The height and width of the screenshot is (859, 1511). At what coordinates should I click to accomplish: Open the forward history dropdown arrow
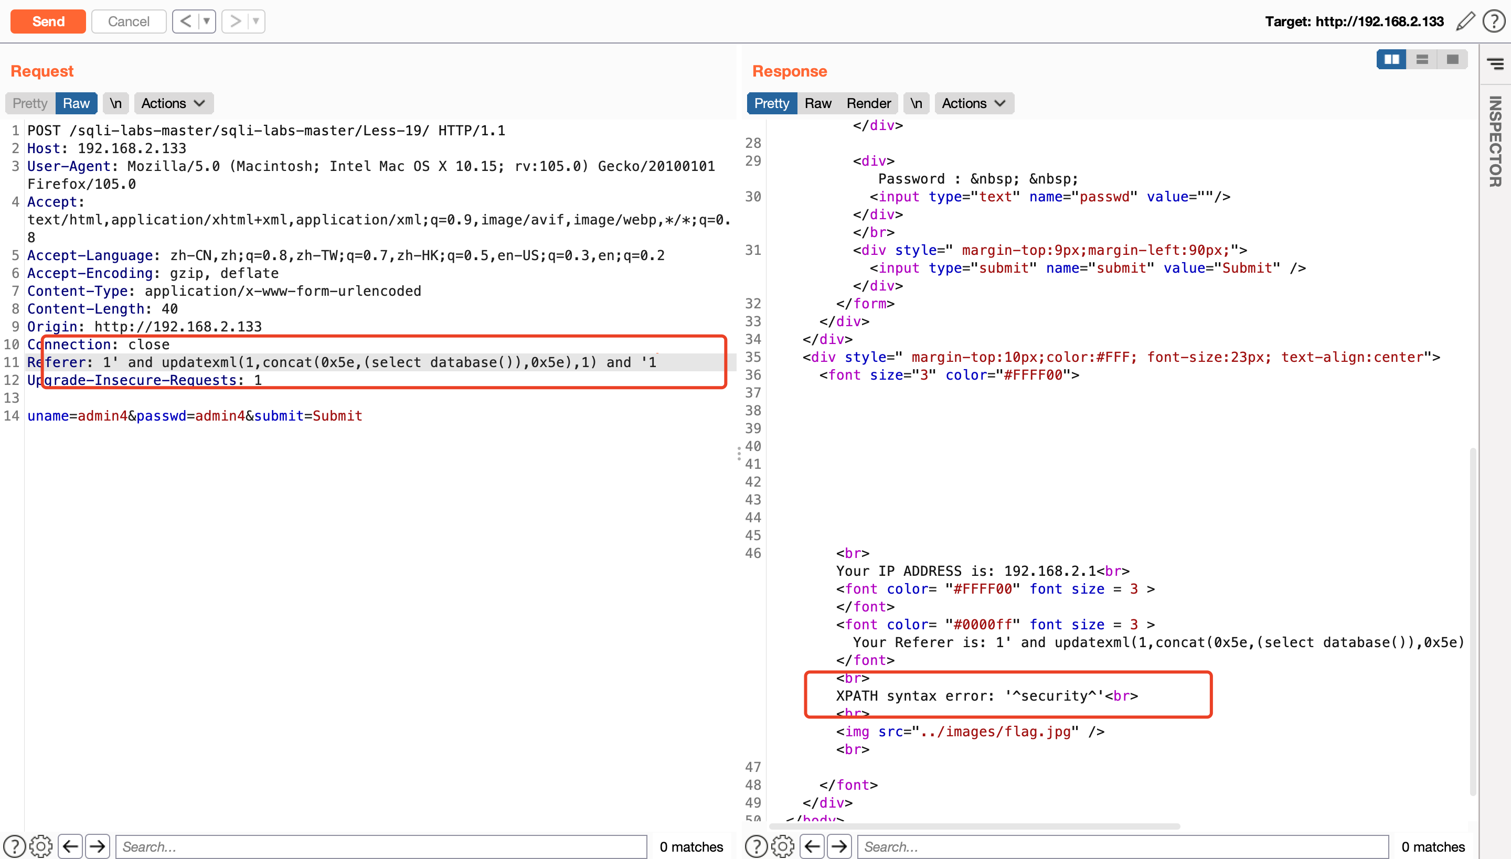tap(257, 21)
